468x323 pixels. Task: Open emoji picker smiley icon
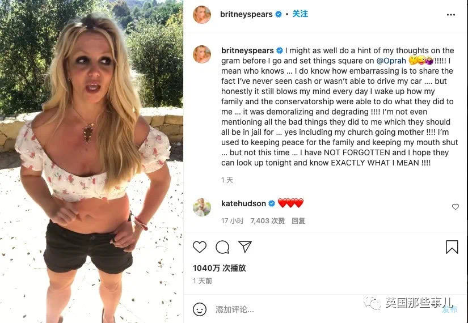[x=200, y=309]
